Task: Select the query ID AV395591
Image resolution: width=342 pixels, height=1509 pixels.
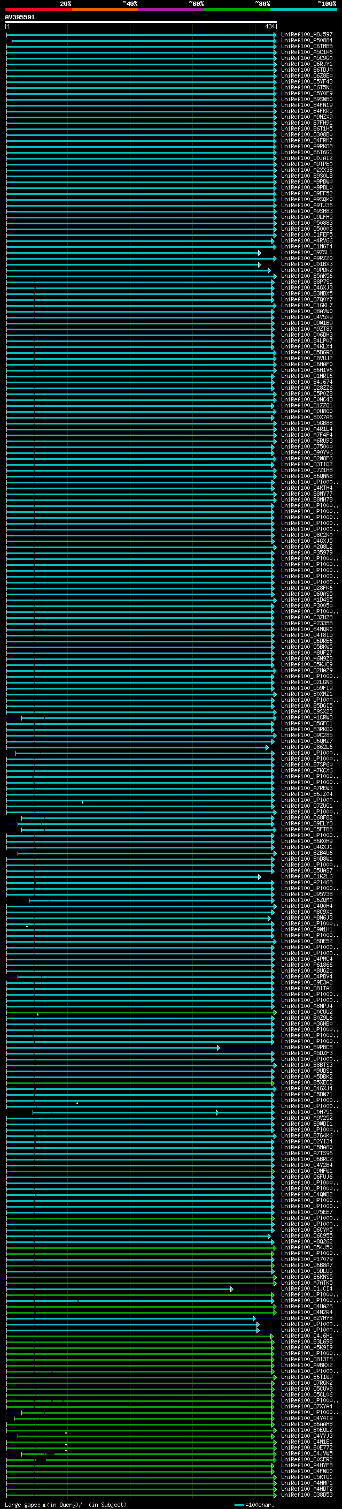Action: (20, 18)
